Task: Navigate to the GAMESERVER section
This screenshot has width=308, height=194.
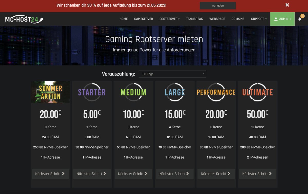Action: click(143, 19)
